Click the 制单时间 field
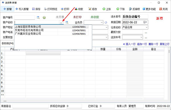This screenshot has width=171, height=110. click(x=163, y=106)
